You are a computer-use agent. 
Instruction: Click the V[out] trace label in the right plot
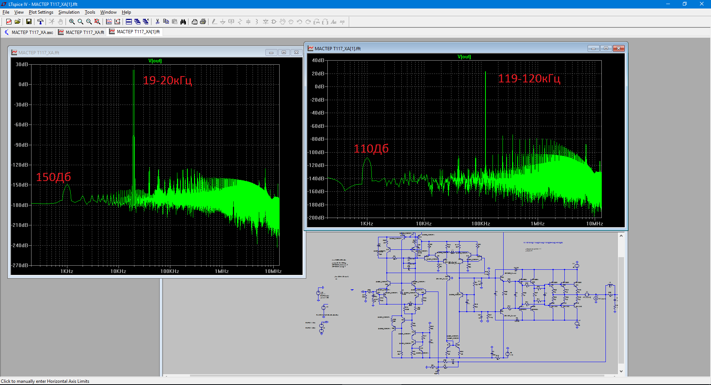[464, 57]
